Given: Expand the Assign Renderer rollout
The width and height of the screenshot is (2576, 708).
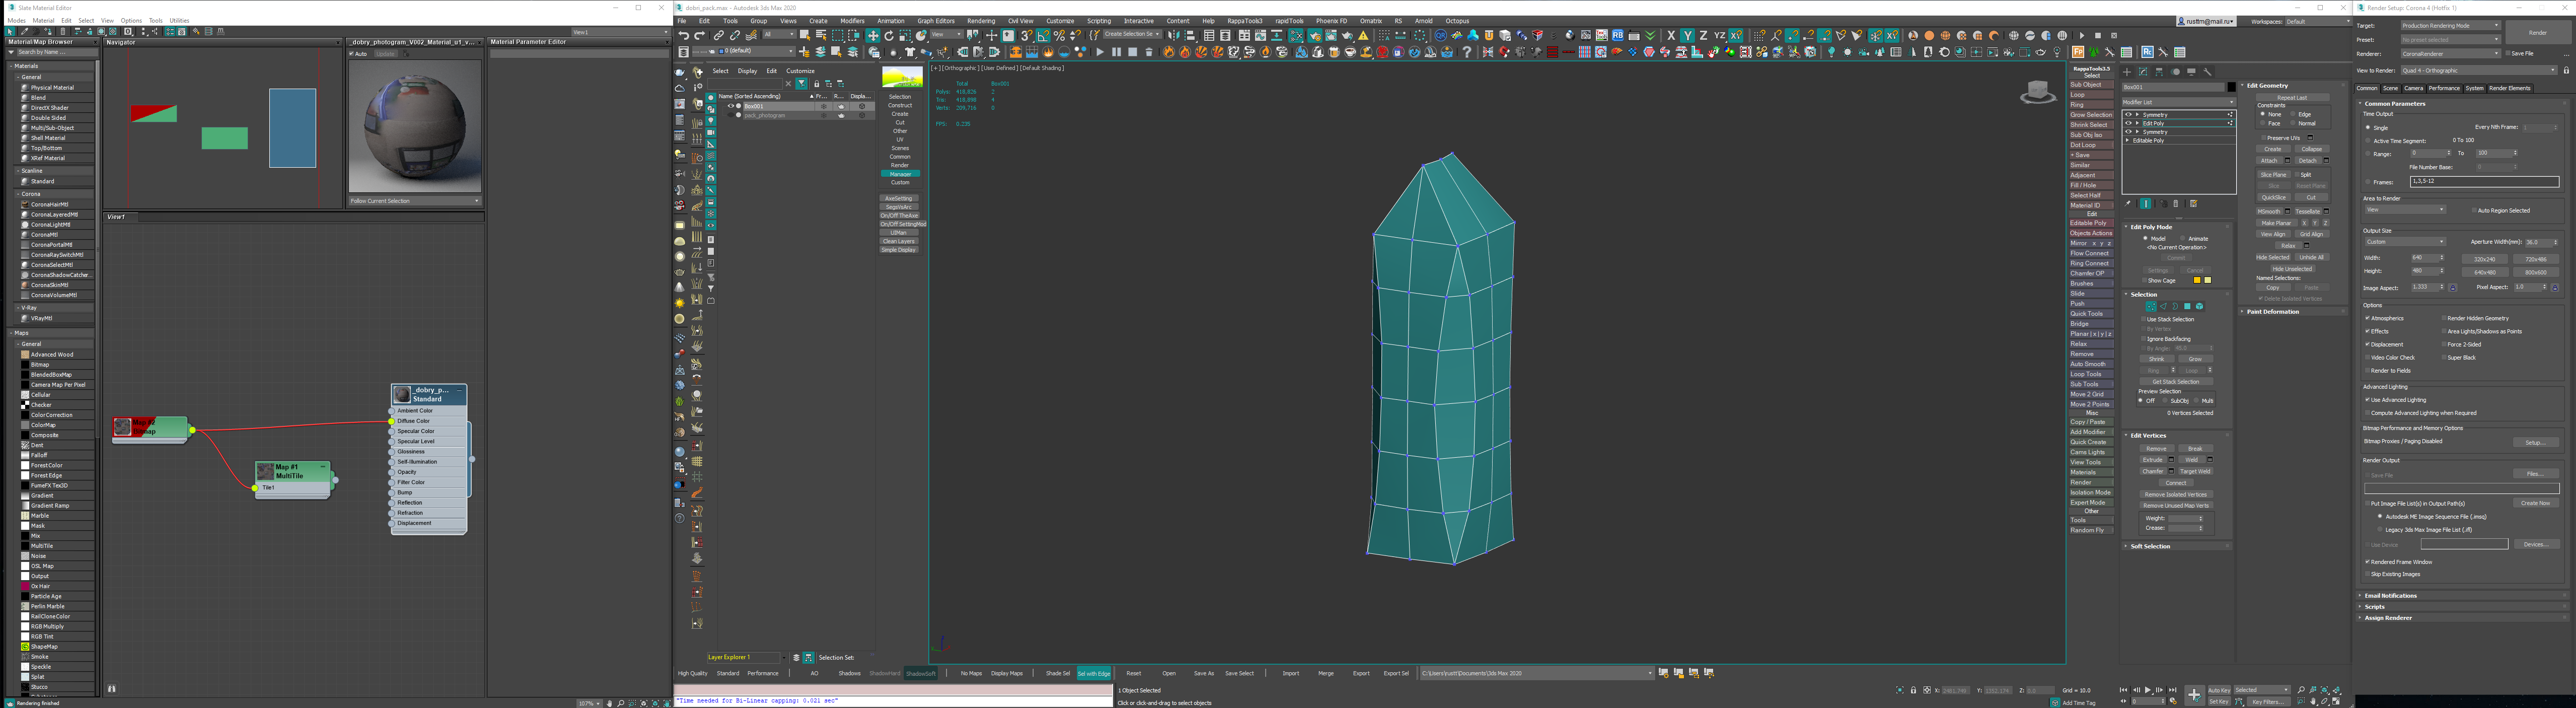Looking at the screenshot, I should pos(2388,617).
